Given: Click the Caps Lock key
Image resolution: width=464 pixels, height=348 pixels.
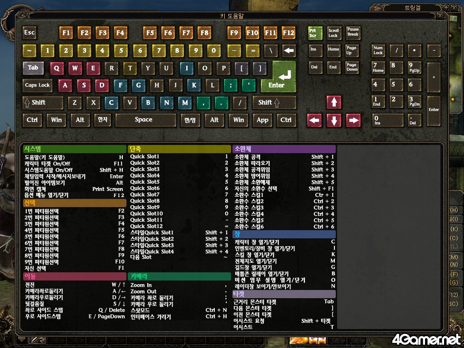Looking at the screenshot, I should coord(37,85).
